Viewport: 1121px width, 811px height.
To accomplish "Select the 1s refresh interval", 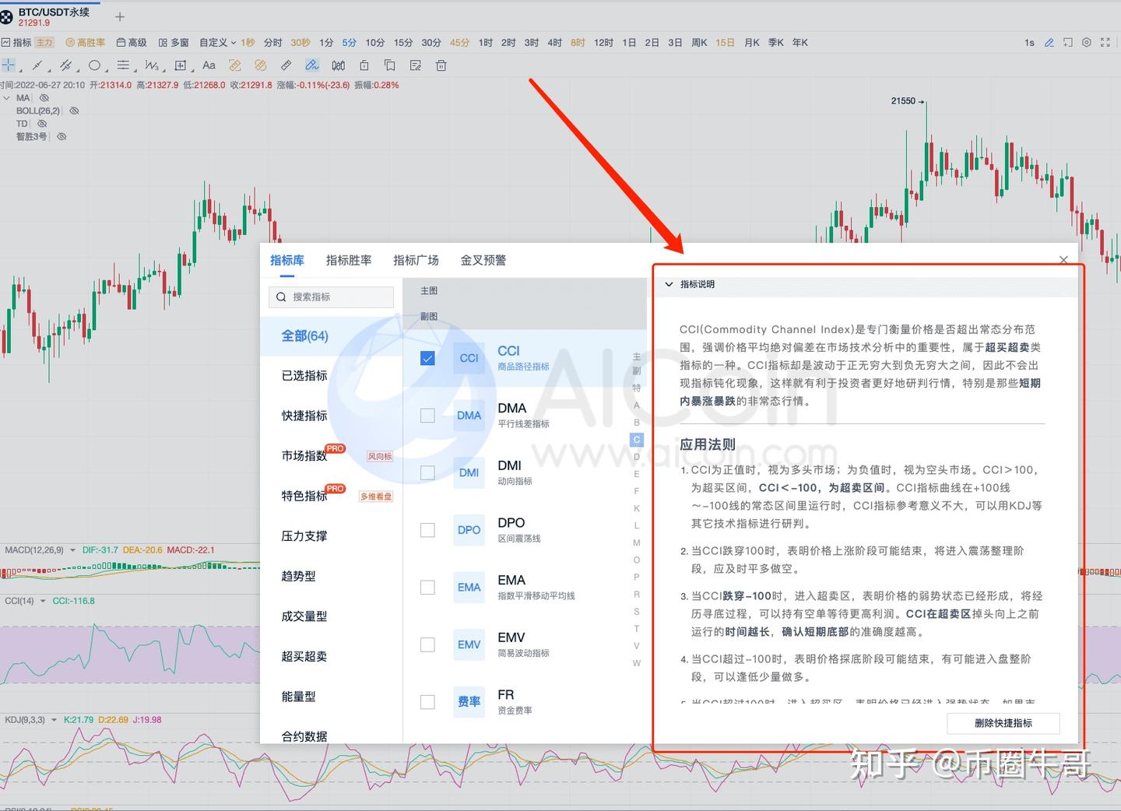I will [x=1029, y=43].
